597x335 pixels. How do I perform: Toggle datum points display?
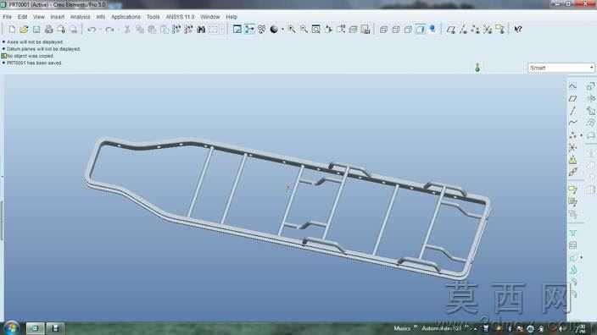click(x=475, y=30)
